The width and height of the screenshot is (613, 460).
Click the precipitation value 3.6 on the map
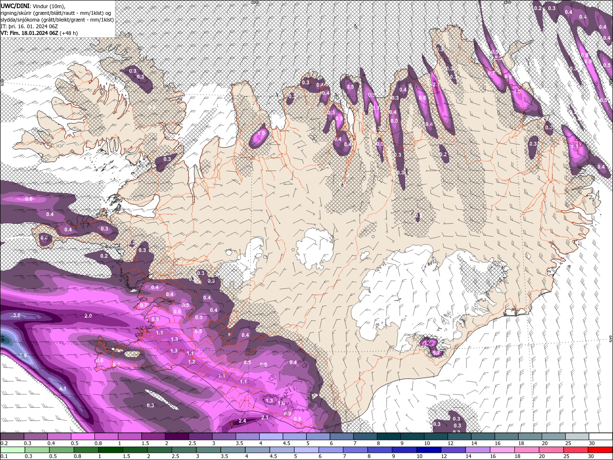[17, 315]
